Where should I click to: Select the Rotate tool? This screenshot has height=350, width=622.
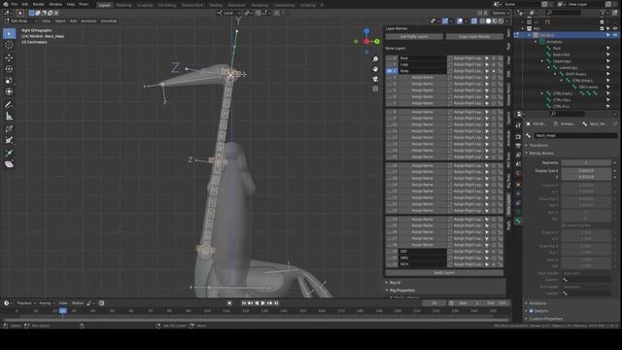pos(9,69)
